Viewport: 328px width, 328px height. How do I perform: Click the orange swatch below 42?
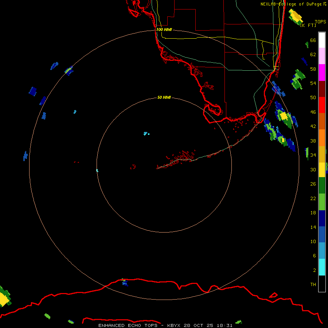(322, 137)
